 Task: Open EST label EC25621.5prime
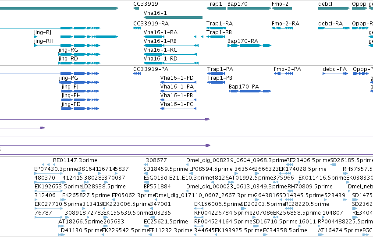tap(166, 222)
